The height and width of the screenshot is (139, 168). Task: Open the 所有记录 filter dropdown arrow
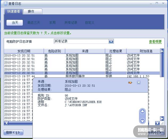coord(111,41)
